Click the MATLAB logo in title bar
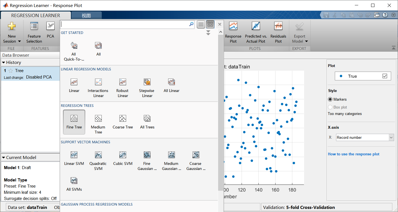The width and height of the screenshot is (398, 212). (5, 5)
